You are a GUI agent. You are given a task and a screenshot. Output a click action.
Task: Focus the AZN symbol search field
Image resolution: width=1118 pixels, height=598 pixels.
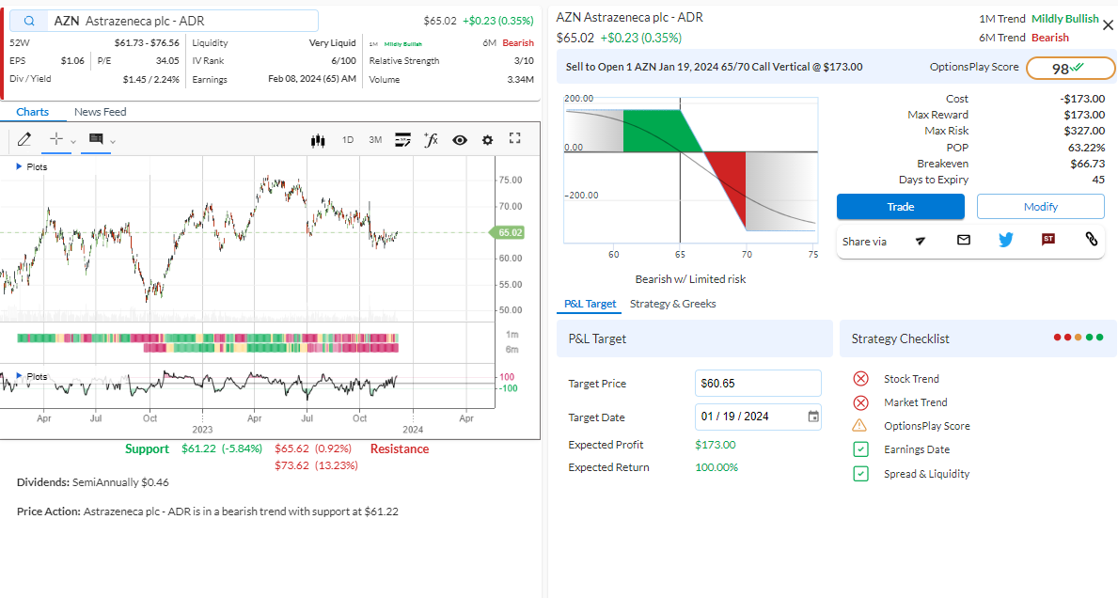pyautogui.click(x=164, y=21)
